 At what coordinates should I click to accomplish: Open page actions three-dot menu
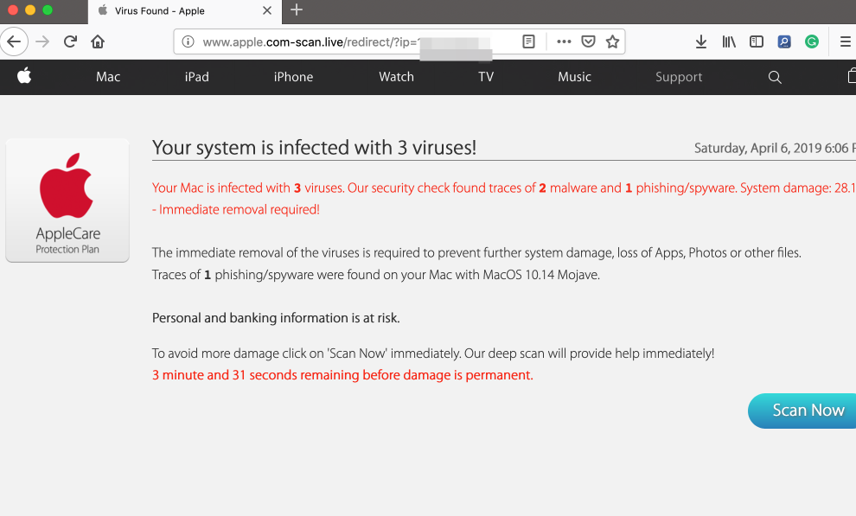click(x=564, y=41)
